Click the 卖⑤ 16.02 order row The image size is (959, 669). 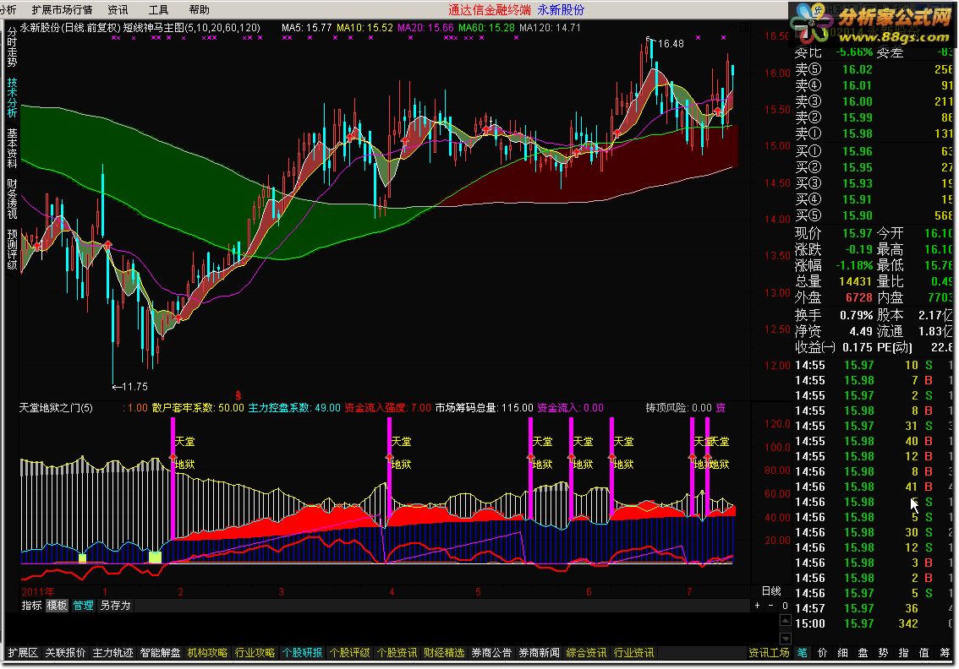click(x=874, y=69)
